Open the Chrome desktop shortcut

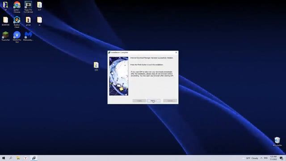(x=17, y=7)
